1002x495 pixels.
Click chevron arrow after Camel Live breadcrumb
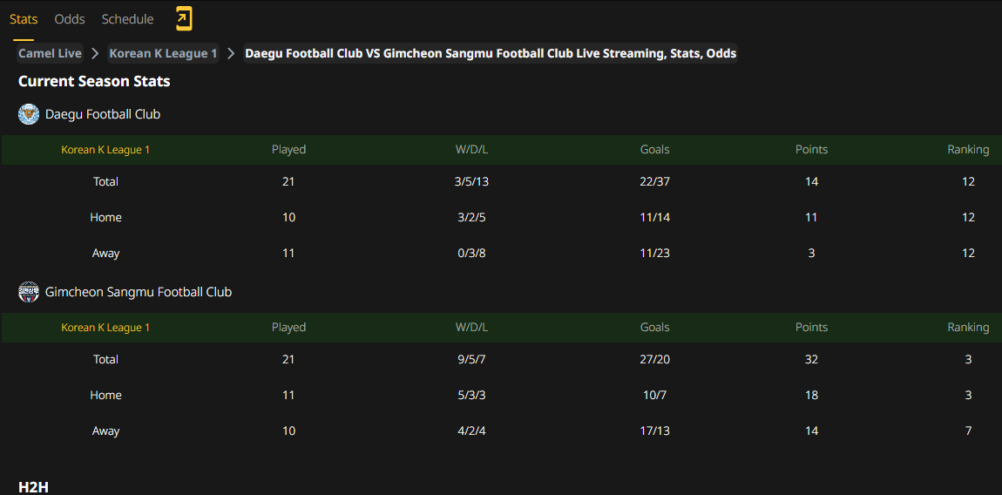tap(95, 54)
